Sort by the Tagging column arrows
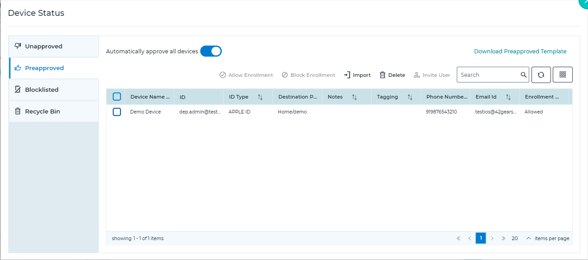 [410, 97]
